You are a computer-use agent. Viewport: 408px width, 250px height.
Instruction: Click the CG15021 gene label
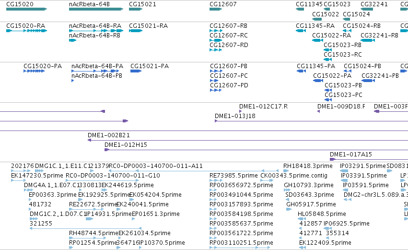(142, 4)
